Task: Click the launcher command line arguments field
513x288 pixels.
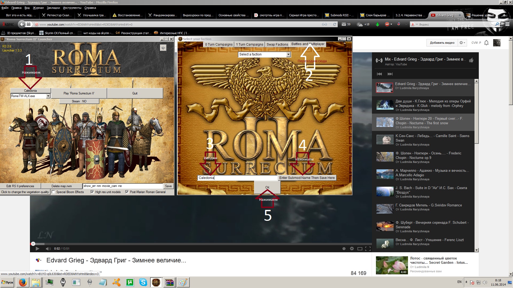Action: [123, 186]
